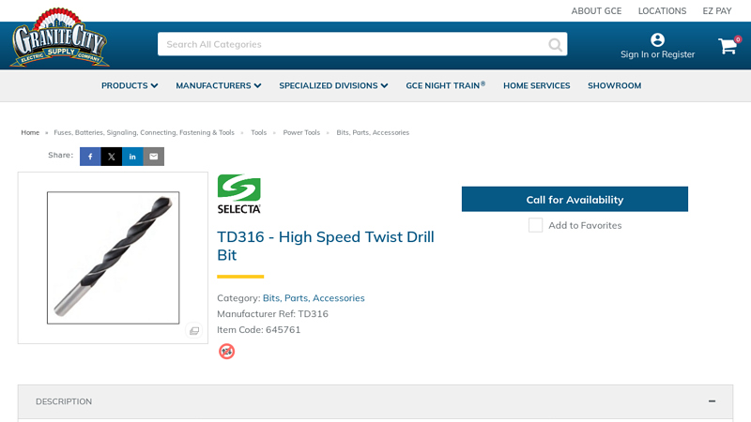Share product on Facebook
Screen dimensions: 751x422
90,157
